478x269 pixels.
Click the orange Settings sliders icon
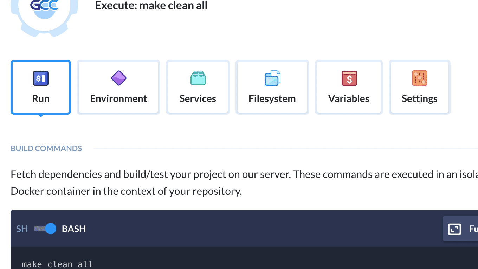419,78
